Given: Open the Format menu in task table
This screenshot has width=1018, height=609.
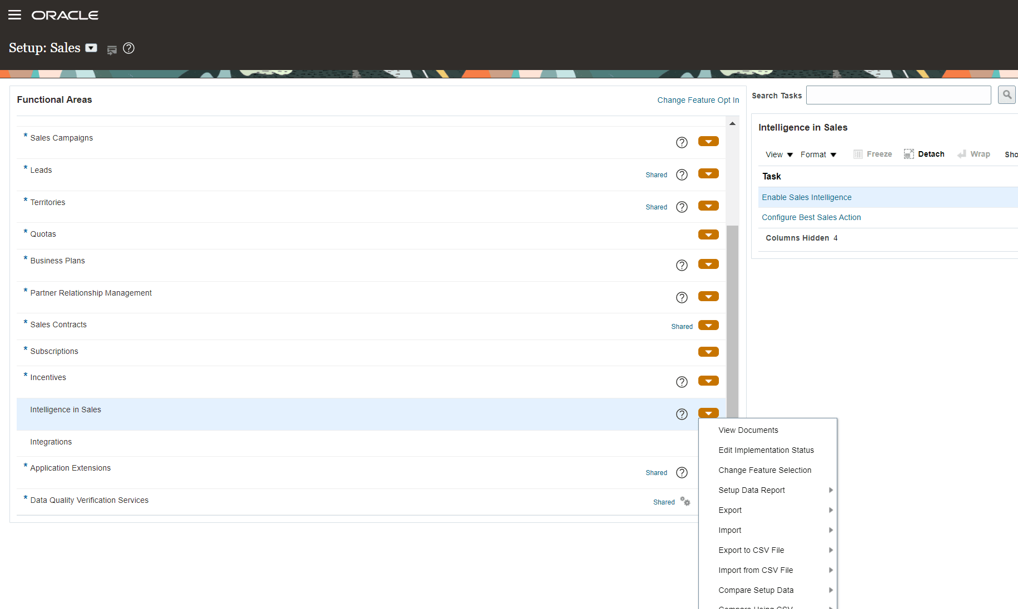Looking at the screenshot, I should click(818, 154).
